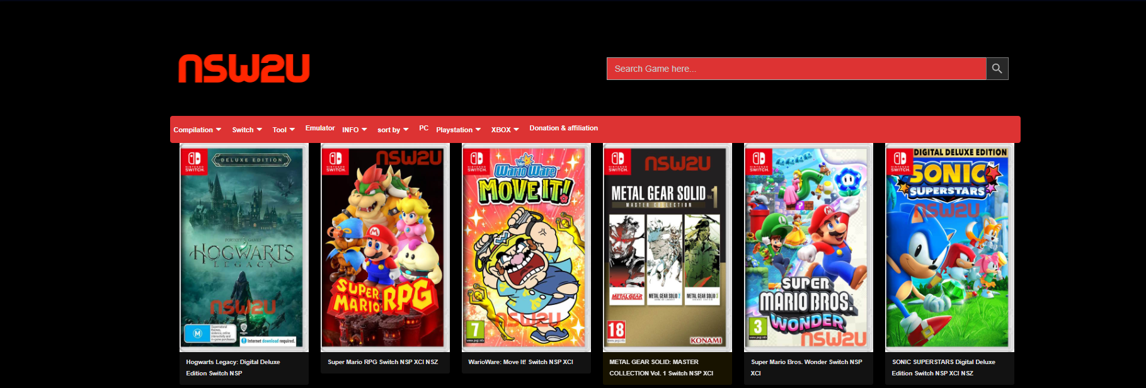1146x388 pixels.
Task: Expand the INFO dropdown
Action: (355, 130)
